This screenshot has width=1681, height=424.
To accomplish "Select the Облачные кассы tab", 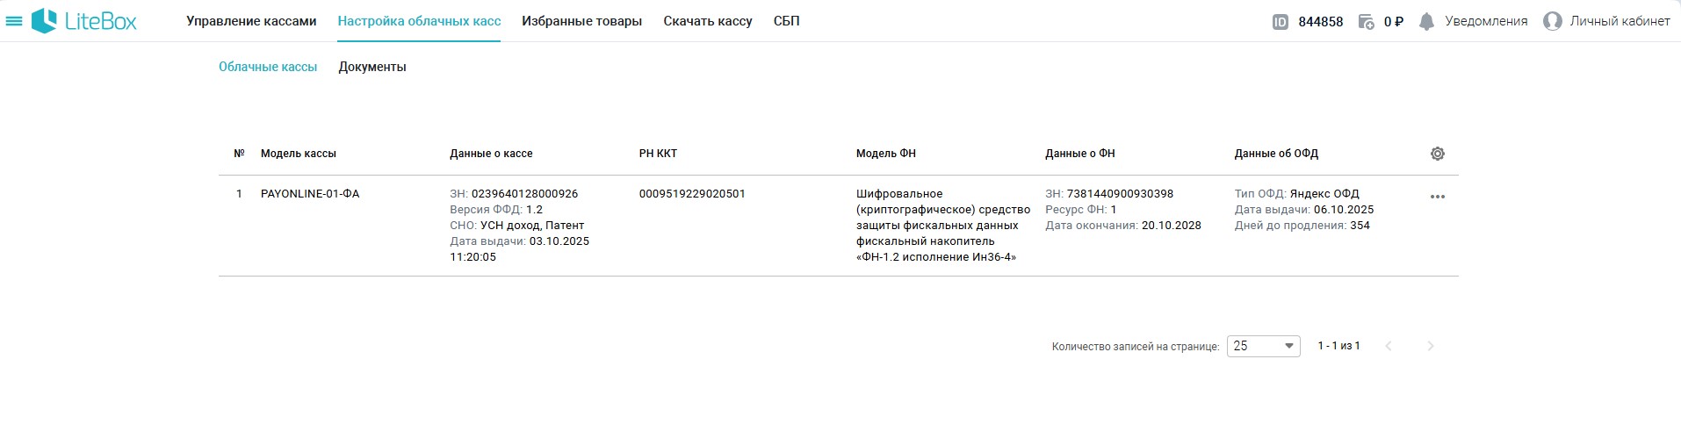I will (268, 67).
